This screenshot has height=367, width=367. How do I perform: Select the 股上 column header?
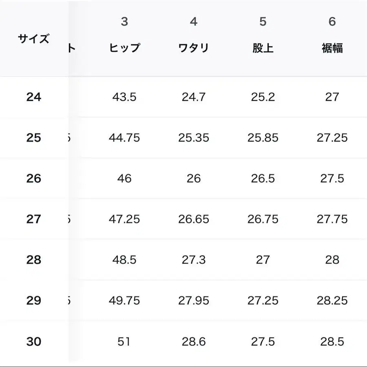click(263, 48)
